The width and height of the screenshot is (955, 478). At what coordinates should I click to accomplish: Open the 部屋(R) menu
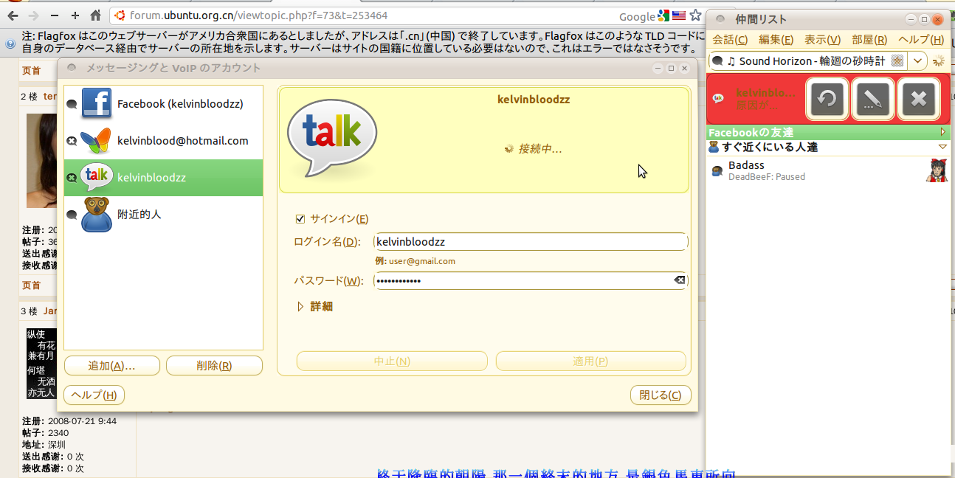tap(869, 40)
